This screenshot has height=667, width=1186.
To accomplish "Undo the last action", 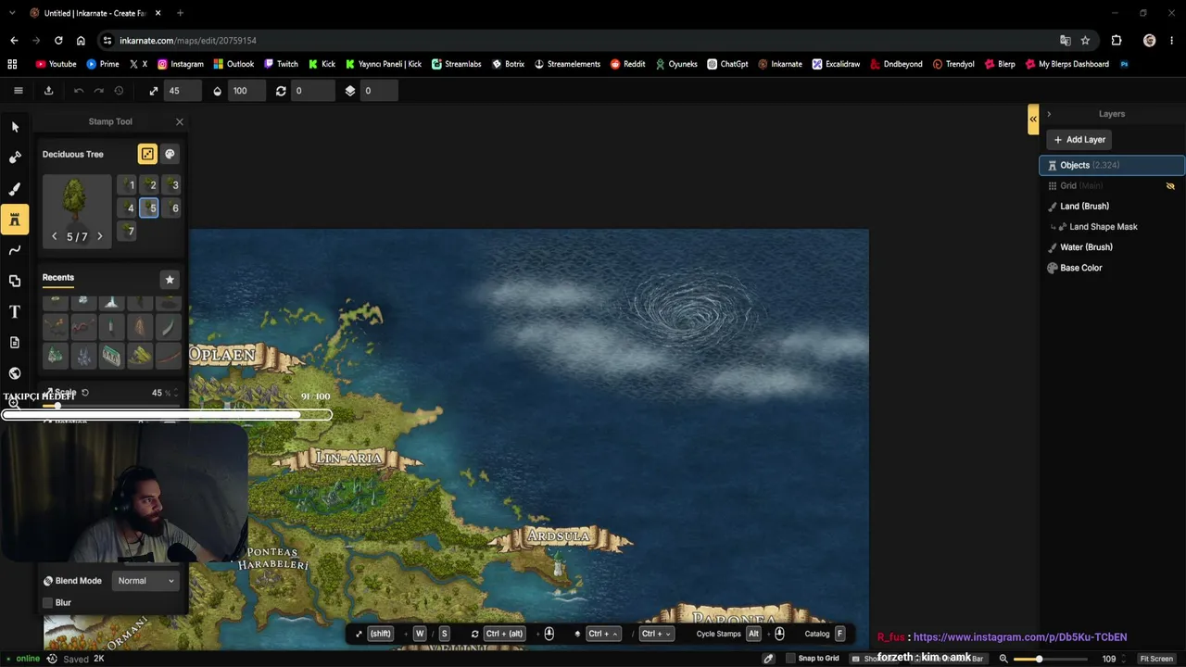I will pos(79,91).
